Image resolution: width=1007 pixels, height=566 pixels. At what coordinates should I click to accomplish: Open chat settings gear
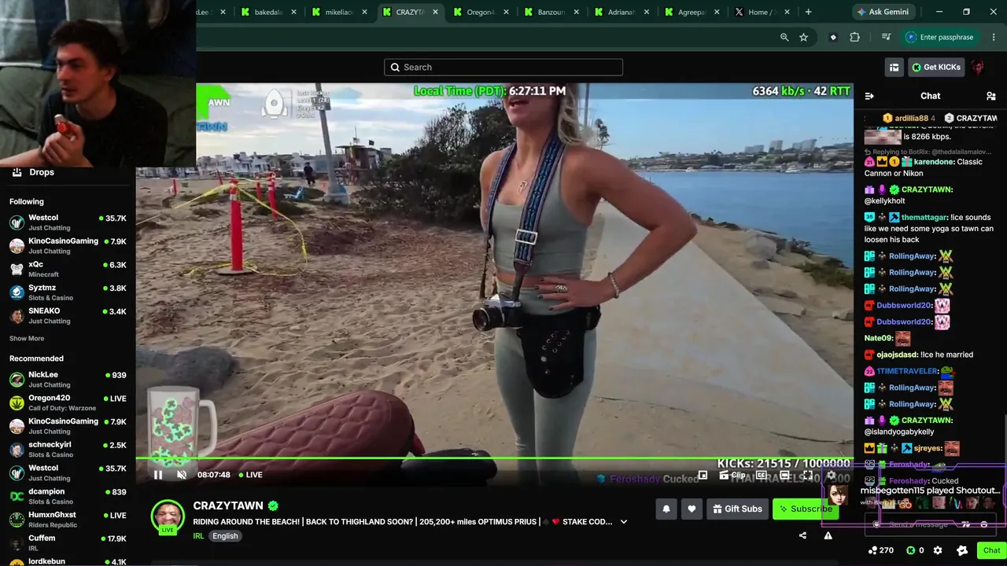[938, 550]
